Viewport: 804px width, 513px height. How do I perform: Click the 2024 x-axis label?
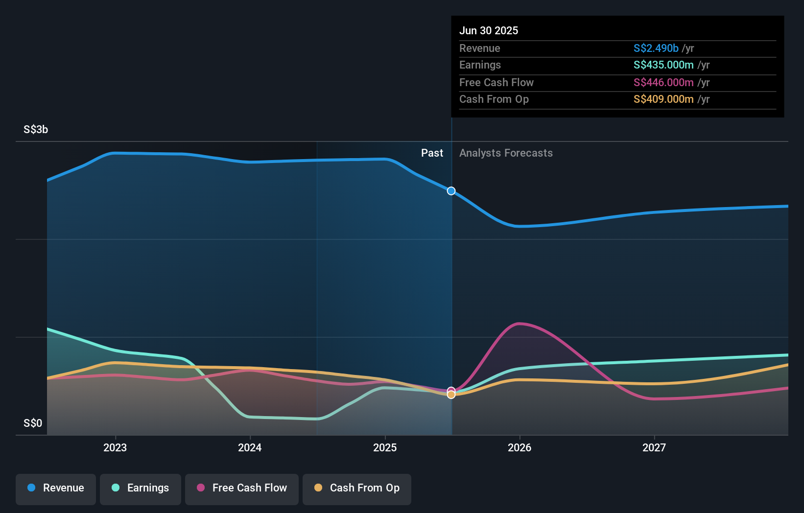tap(250, 447)
